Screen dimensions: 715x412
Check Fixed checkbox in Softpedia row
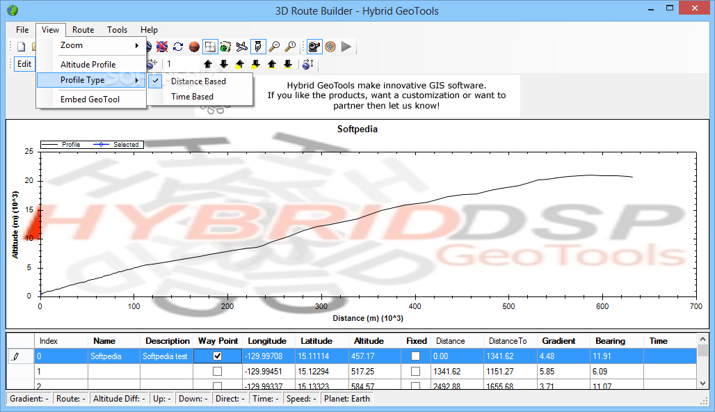point(415,356)
